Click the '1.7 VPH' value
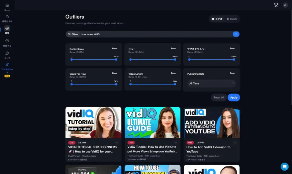 click(x=200, y=143)
